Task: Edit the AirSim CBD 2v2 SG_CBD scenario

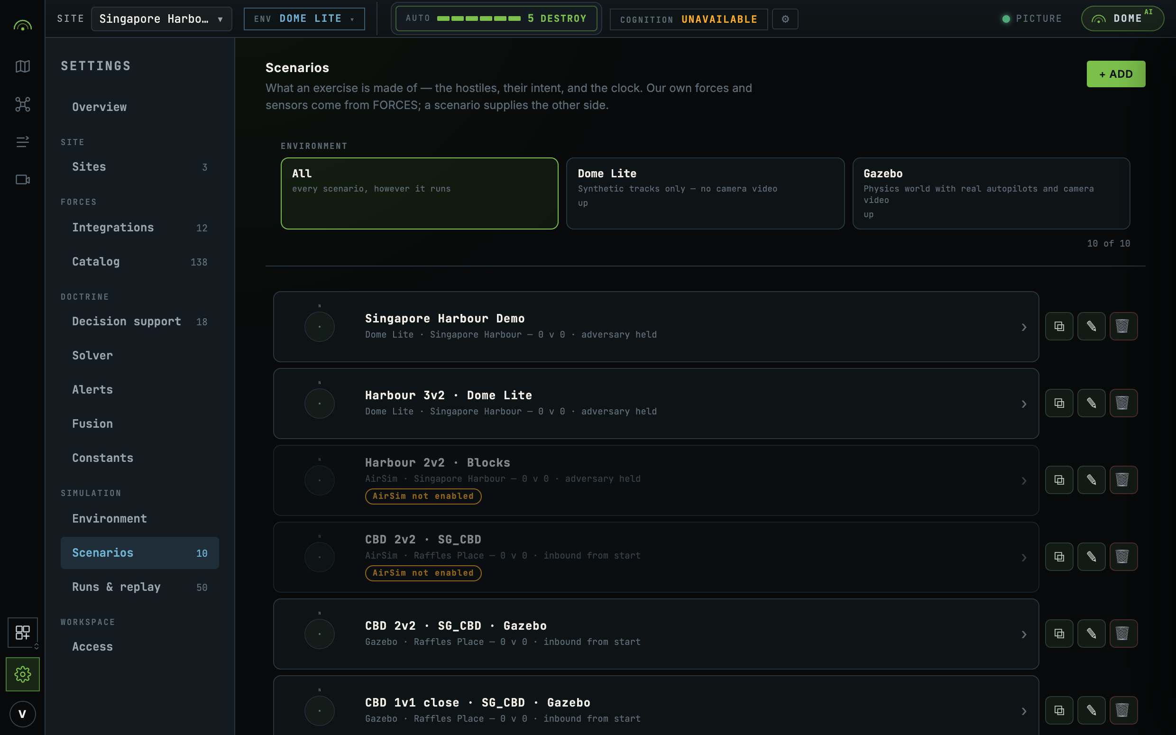Action: pyautogui.click(x=1092, y=557)
